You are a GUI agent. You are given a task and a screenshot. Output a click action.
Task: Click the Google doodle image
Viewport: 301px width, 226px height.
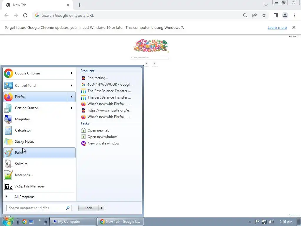pos(151,46)
